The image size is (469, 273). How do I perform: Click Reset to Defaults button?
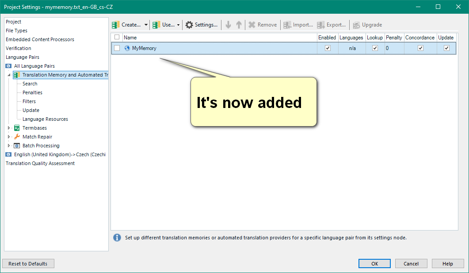click(x=28, y=264)
